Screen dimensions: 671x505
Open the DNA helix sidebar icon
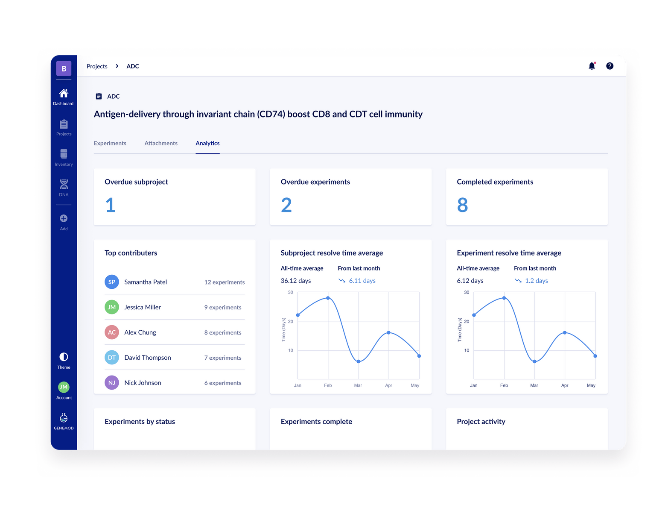pyautogui.click(x=64, y=184)
